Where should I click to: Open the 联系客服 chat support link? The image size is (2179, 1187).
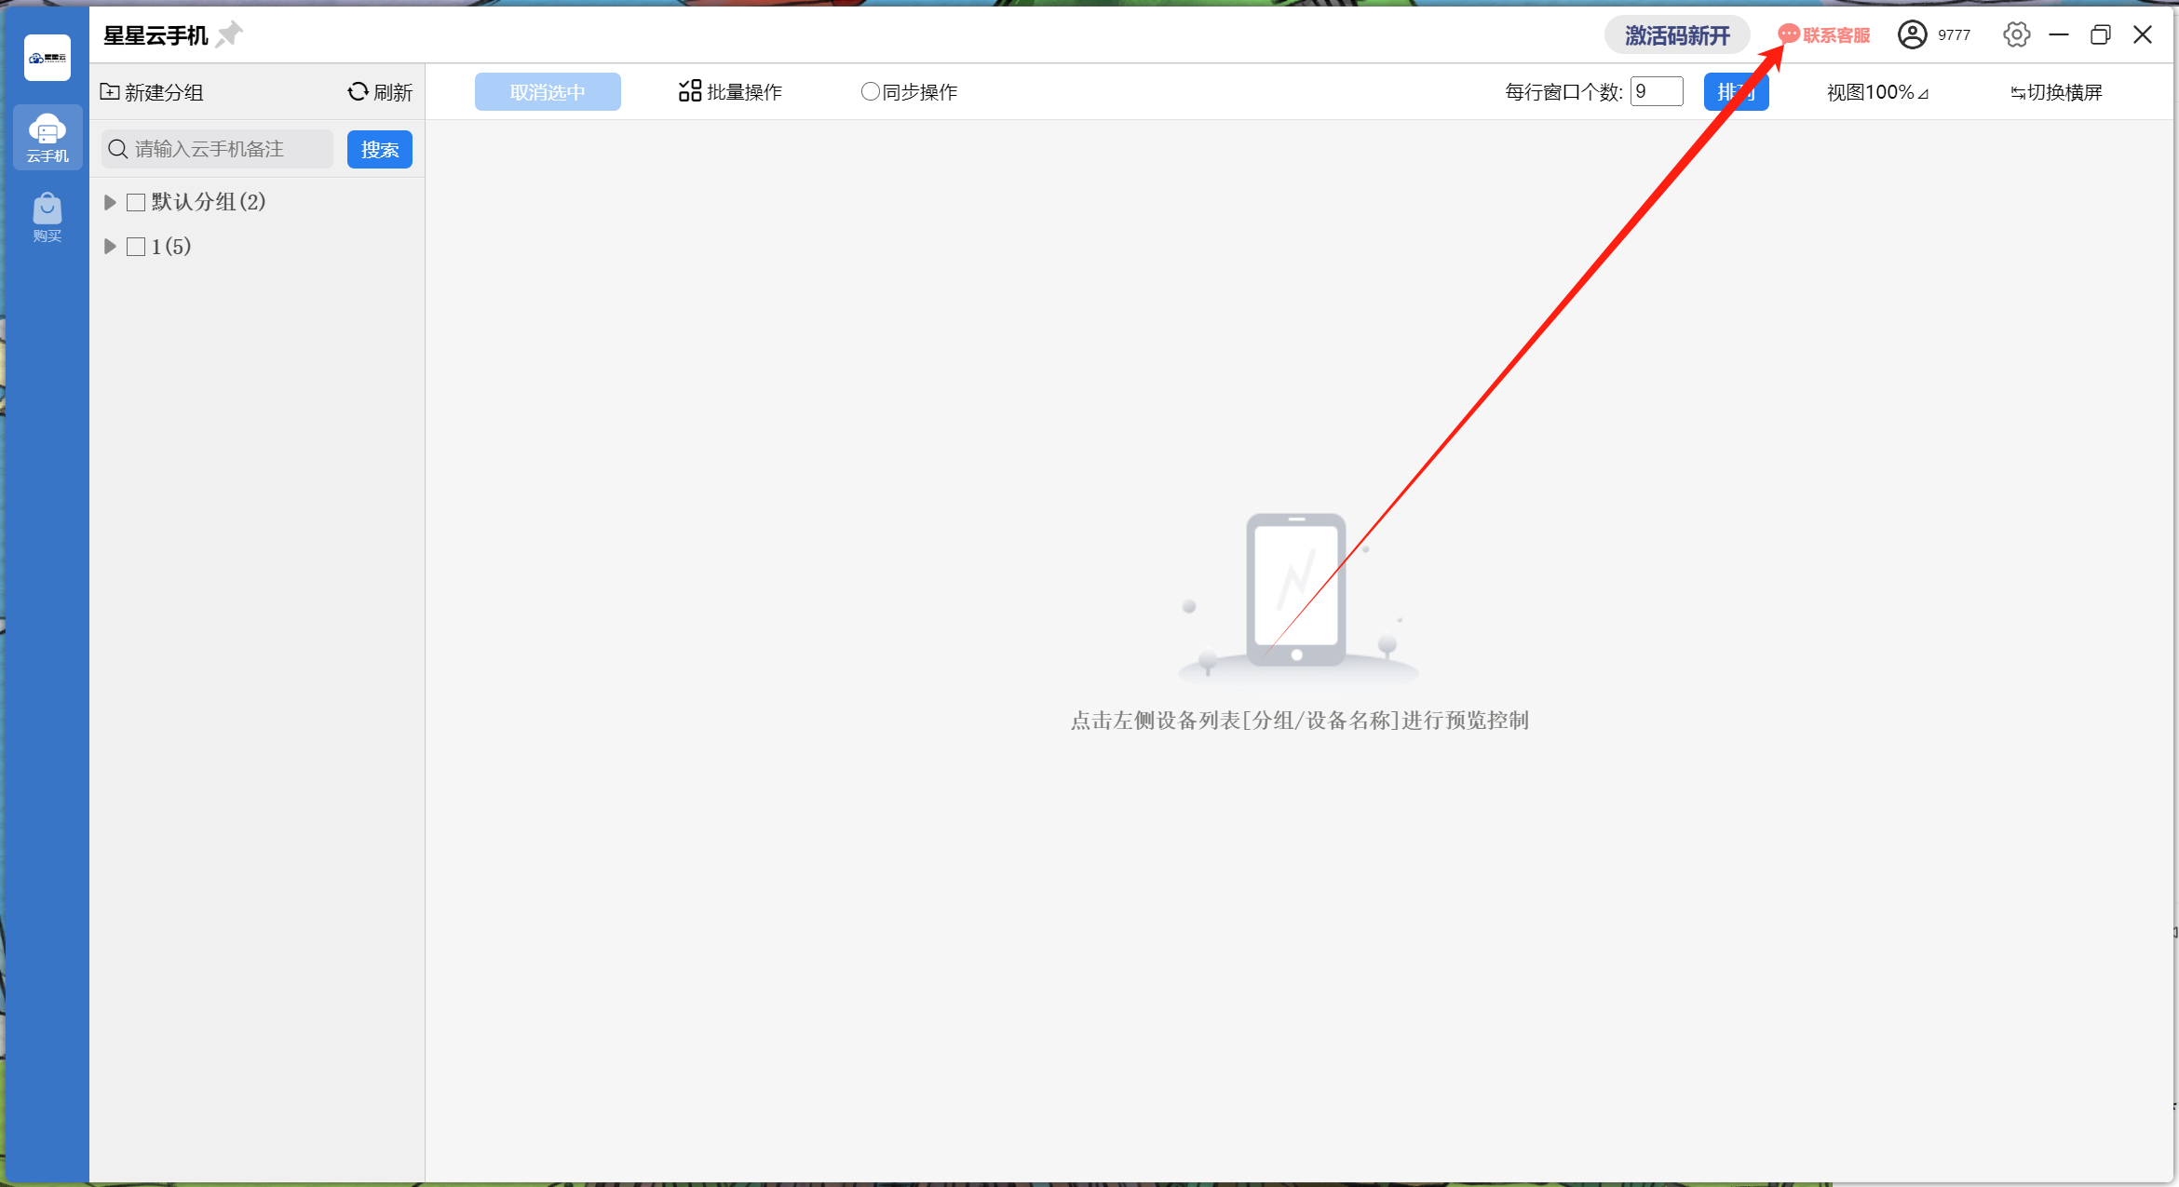1824,35
